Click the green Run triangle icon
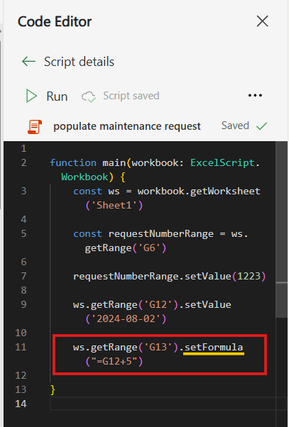Viewport: 289px width, 427px height. pyautogui.click(x=31, y=96)
